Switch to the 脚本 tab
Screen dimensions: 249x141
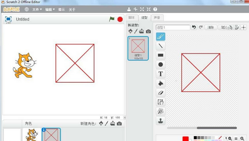coord(131,18)
